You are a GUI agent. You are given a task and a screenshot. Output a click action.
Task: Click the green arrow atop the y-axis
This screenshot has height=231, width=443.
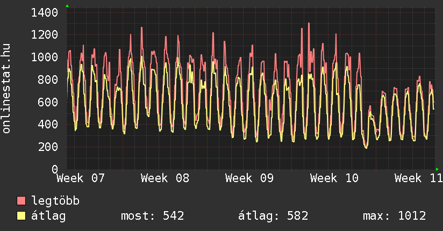tap(67, 6)
